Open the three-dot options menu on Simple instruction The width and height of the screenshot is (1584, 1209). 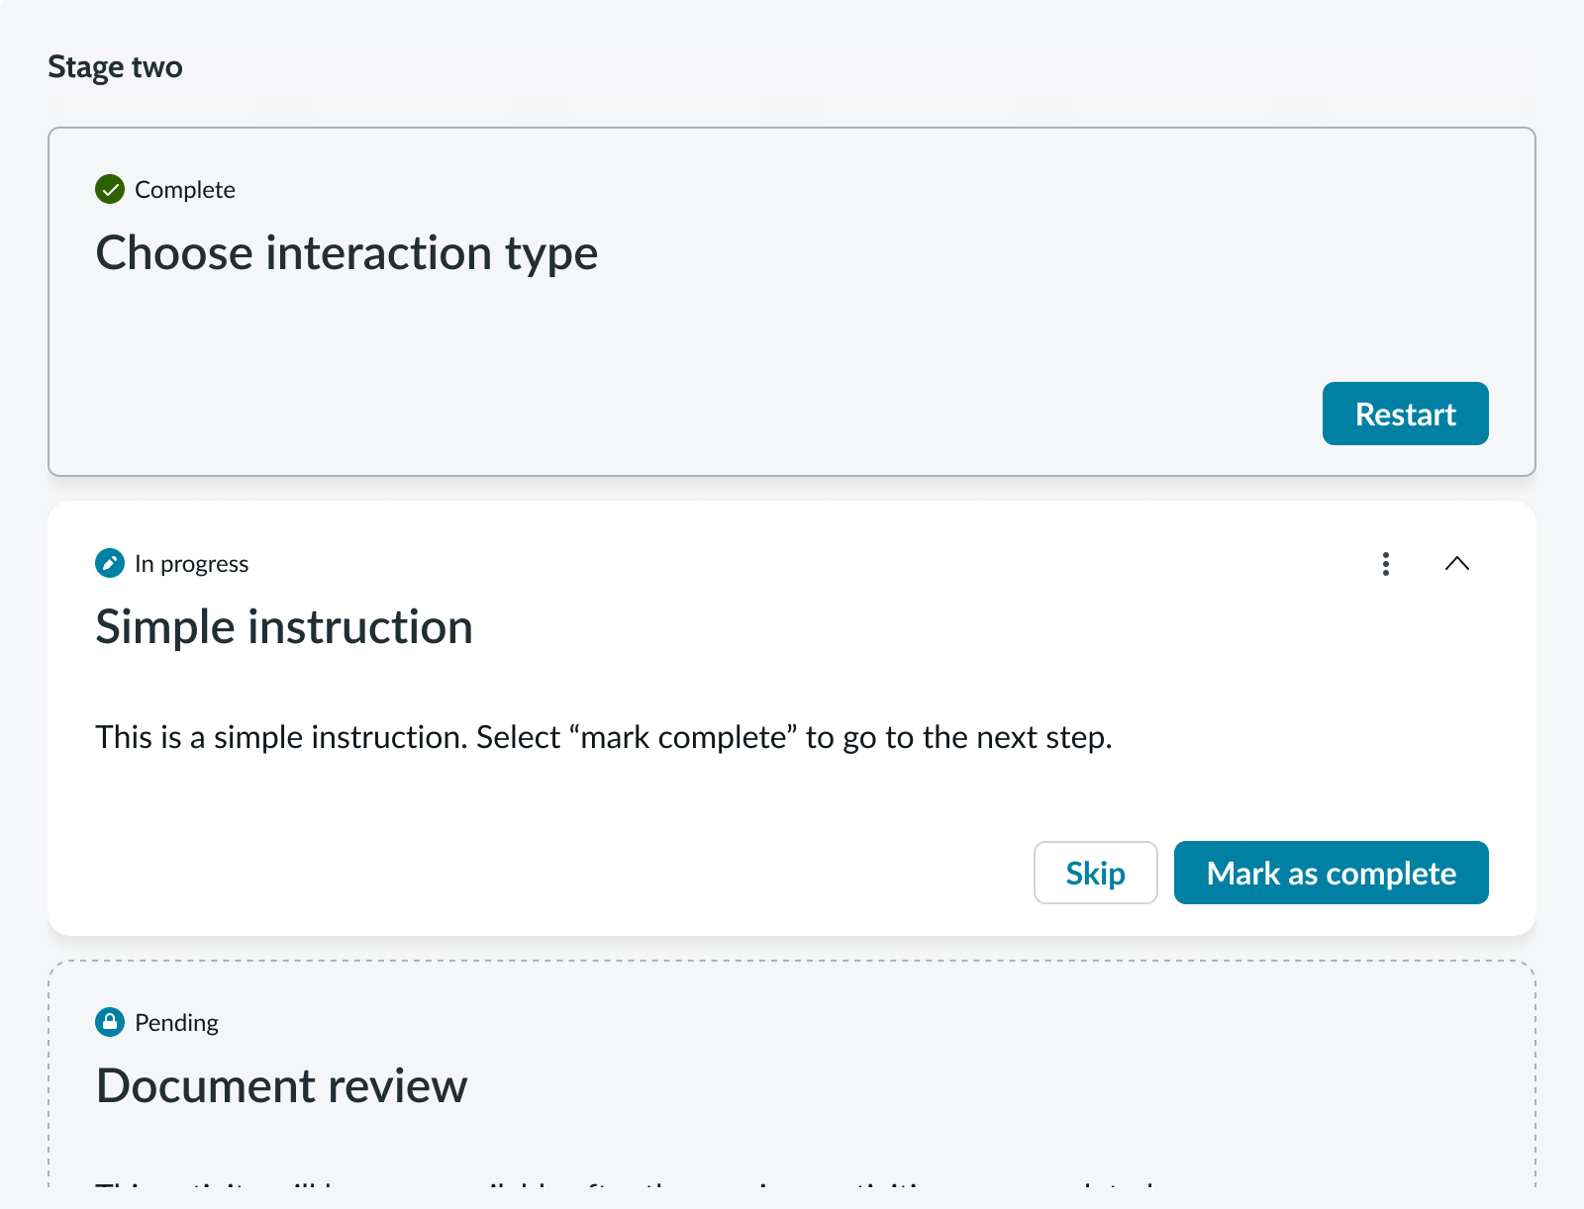(x=1385, y=564)
